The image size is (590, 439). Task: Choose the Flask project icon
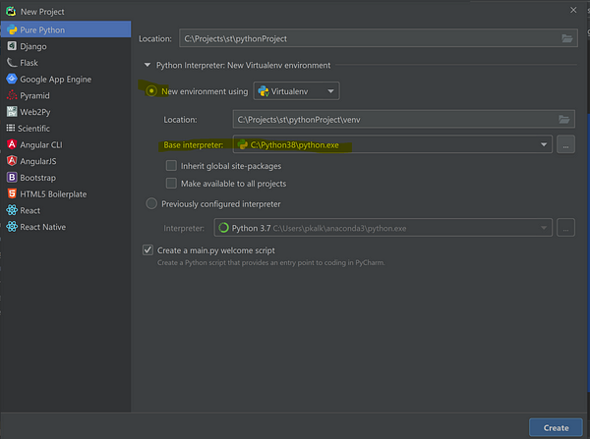tap(12, 63)
